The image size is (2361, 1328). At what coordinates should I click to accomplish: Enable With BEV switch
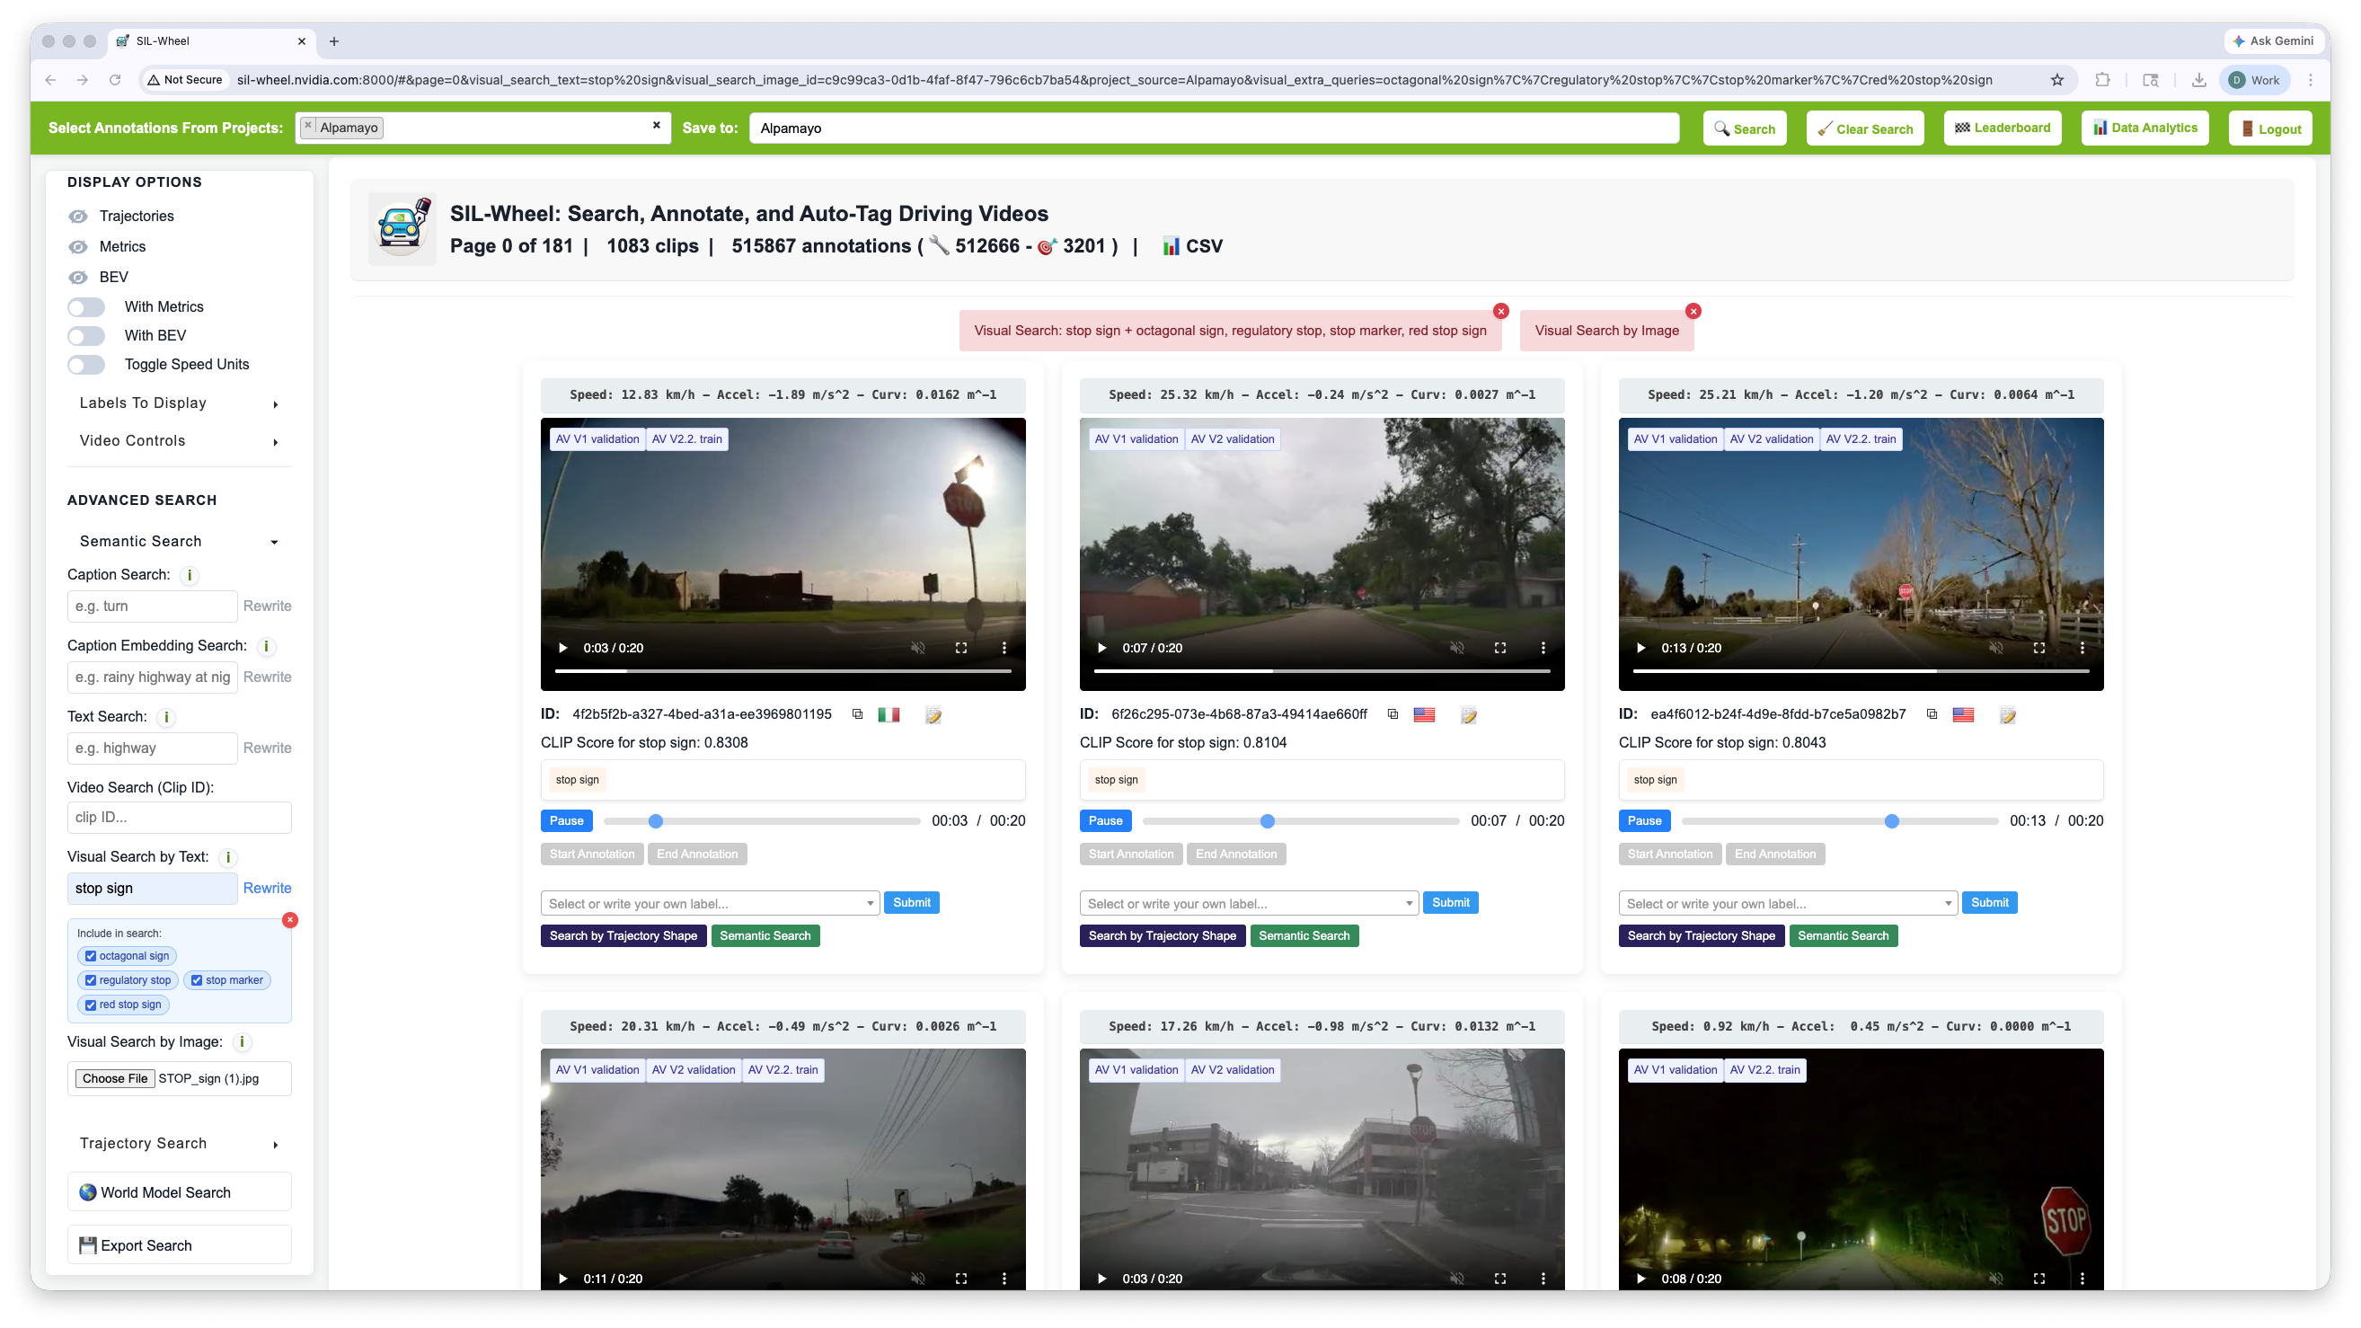point(86,336)
